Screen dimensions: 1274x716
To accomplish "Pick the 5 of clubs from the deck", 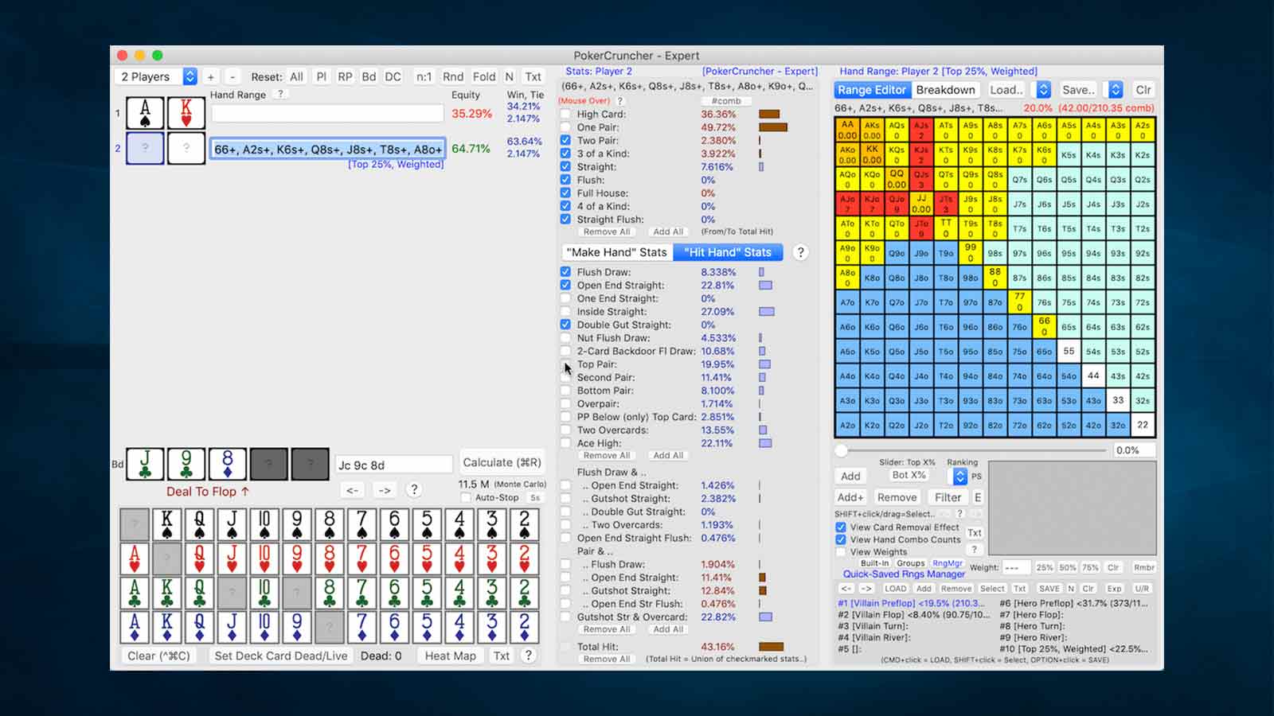I will point(427,593).
